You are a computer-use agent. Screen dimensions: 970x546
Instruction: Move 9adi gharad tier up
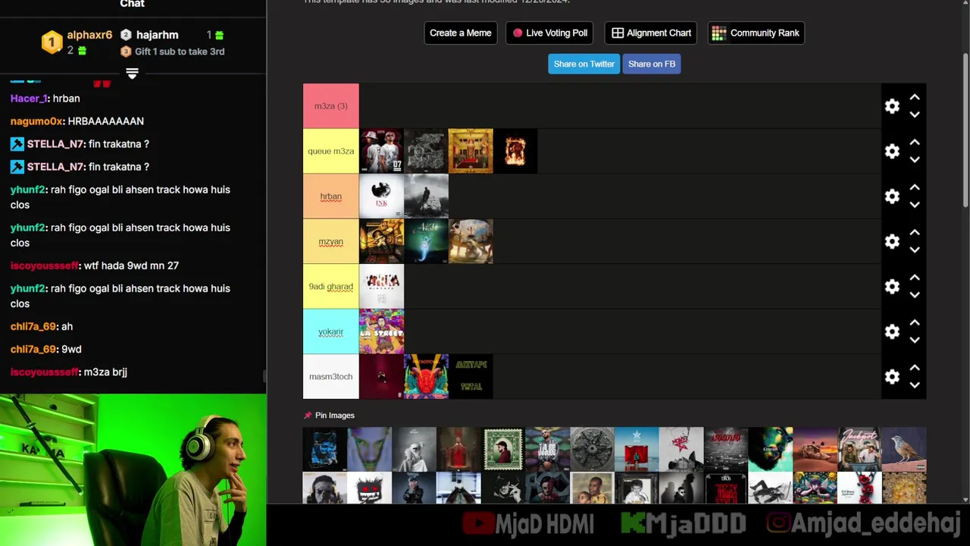915,278
